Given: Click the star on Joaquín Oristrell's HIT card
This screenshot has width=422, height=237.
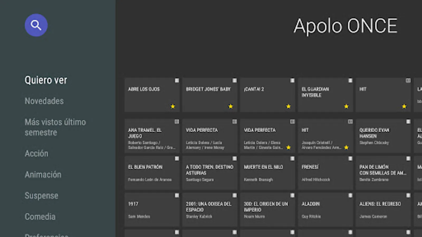Looking at the screenshot, I should (x=346, y=147).
